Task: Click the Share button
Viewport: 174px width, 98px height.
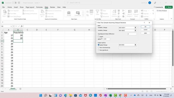Action: pos(169,7)
